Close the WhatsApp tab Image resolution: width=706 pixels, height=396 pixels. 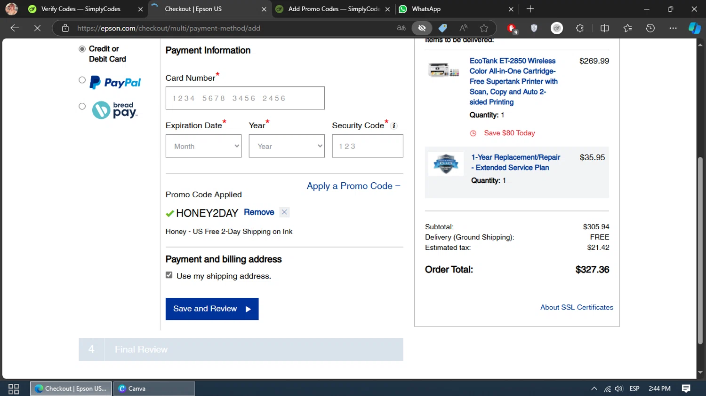[511, 9]
